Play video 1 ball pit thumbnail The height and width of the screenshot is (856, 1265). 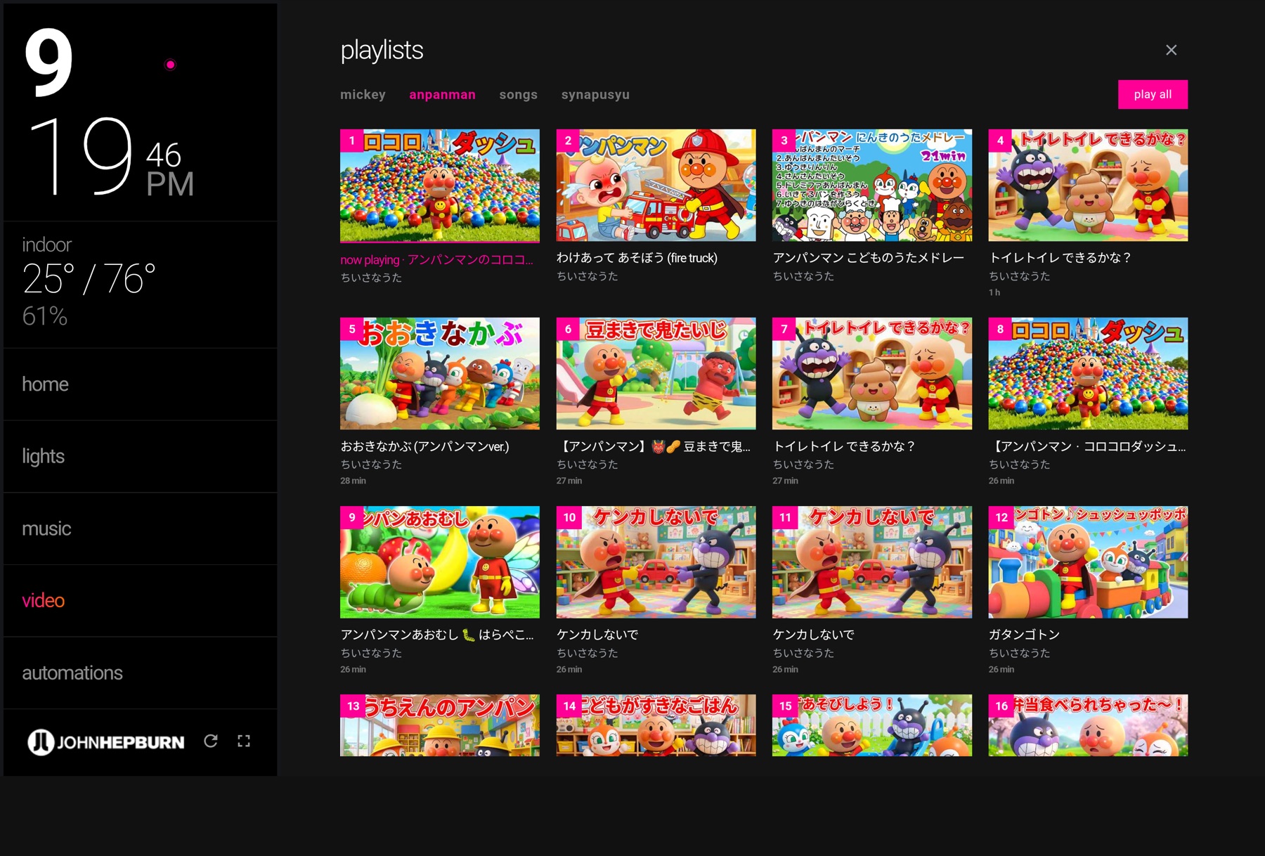point(440,185)
